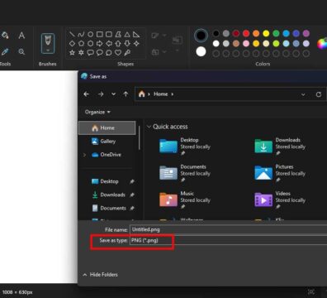Pick the pink color swatch

tap(246, 43)
